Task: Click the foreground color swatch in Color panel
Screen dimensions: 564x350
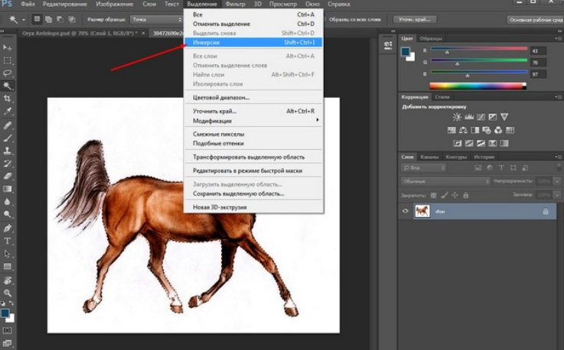Action: click(406, 52)
